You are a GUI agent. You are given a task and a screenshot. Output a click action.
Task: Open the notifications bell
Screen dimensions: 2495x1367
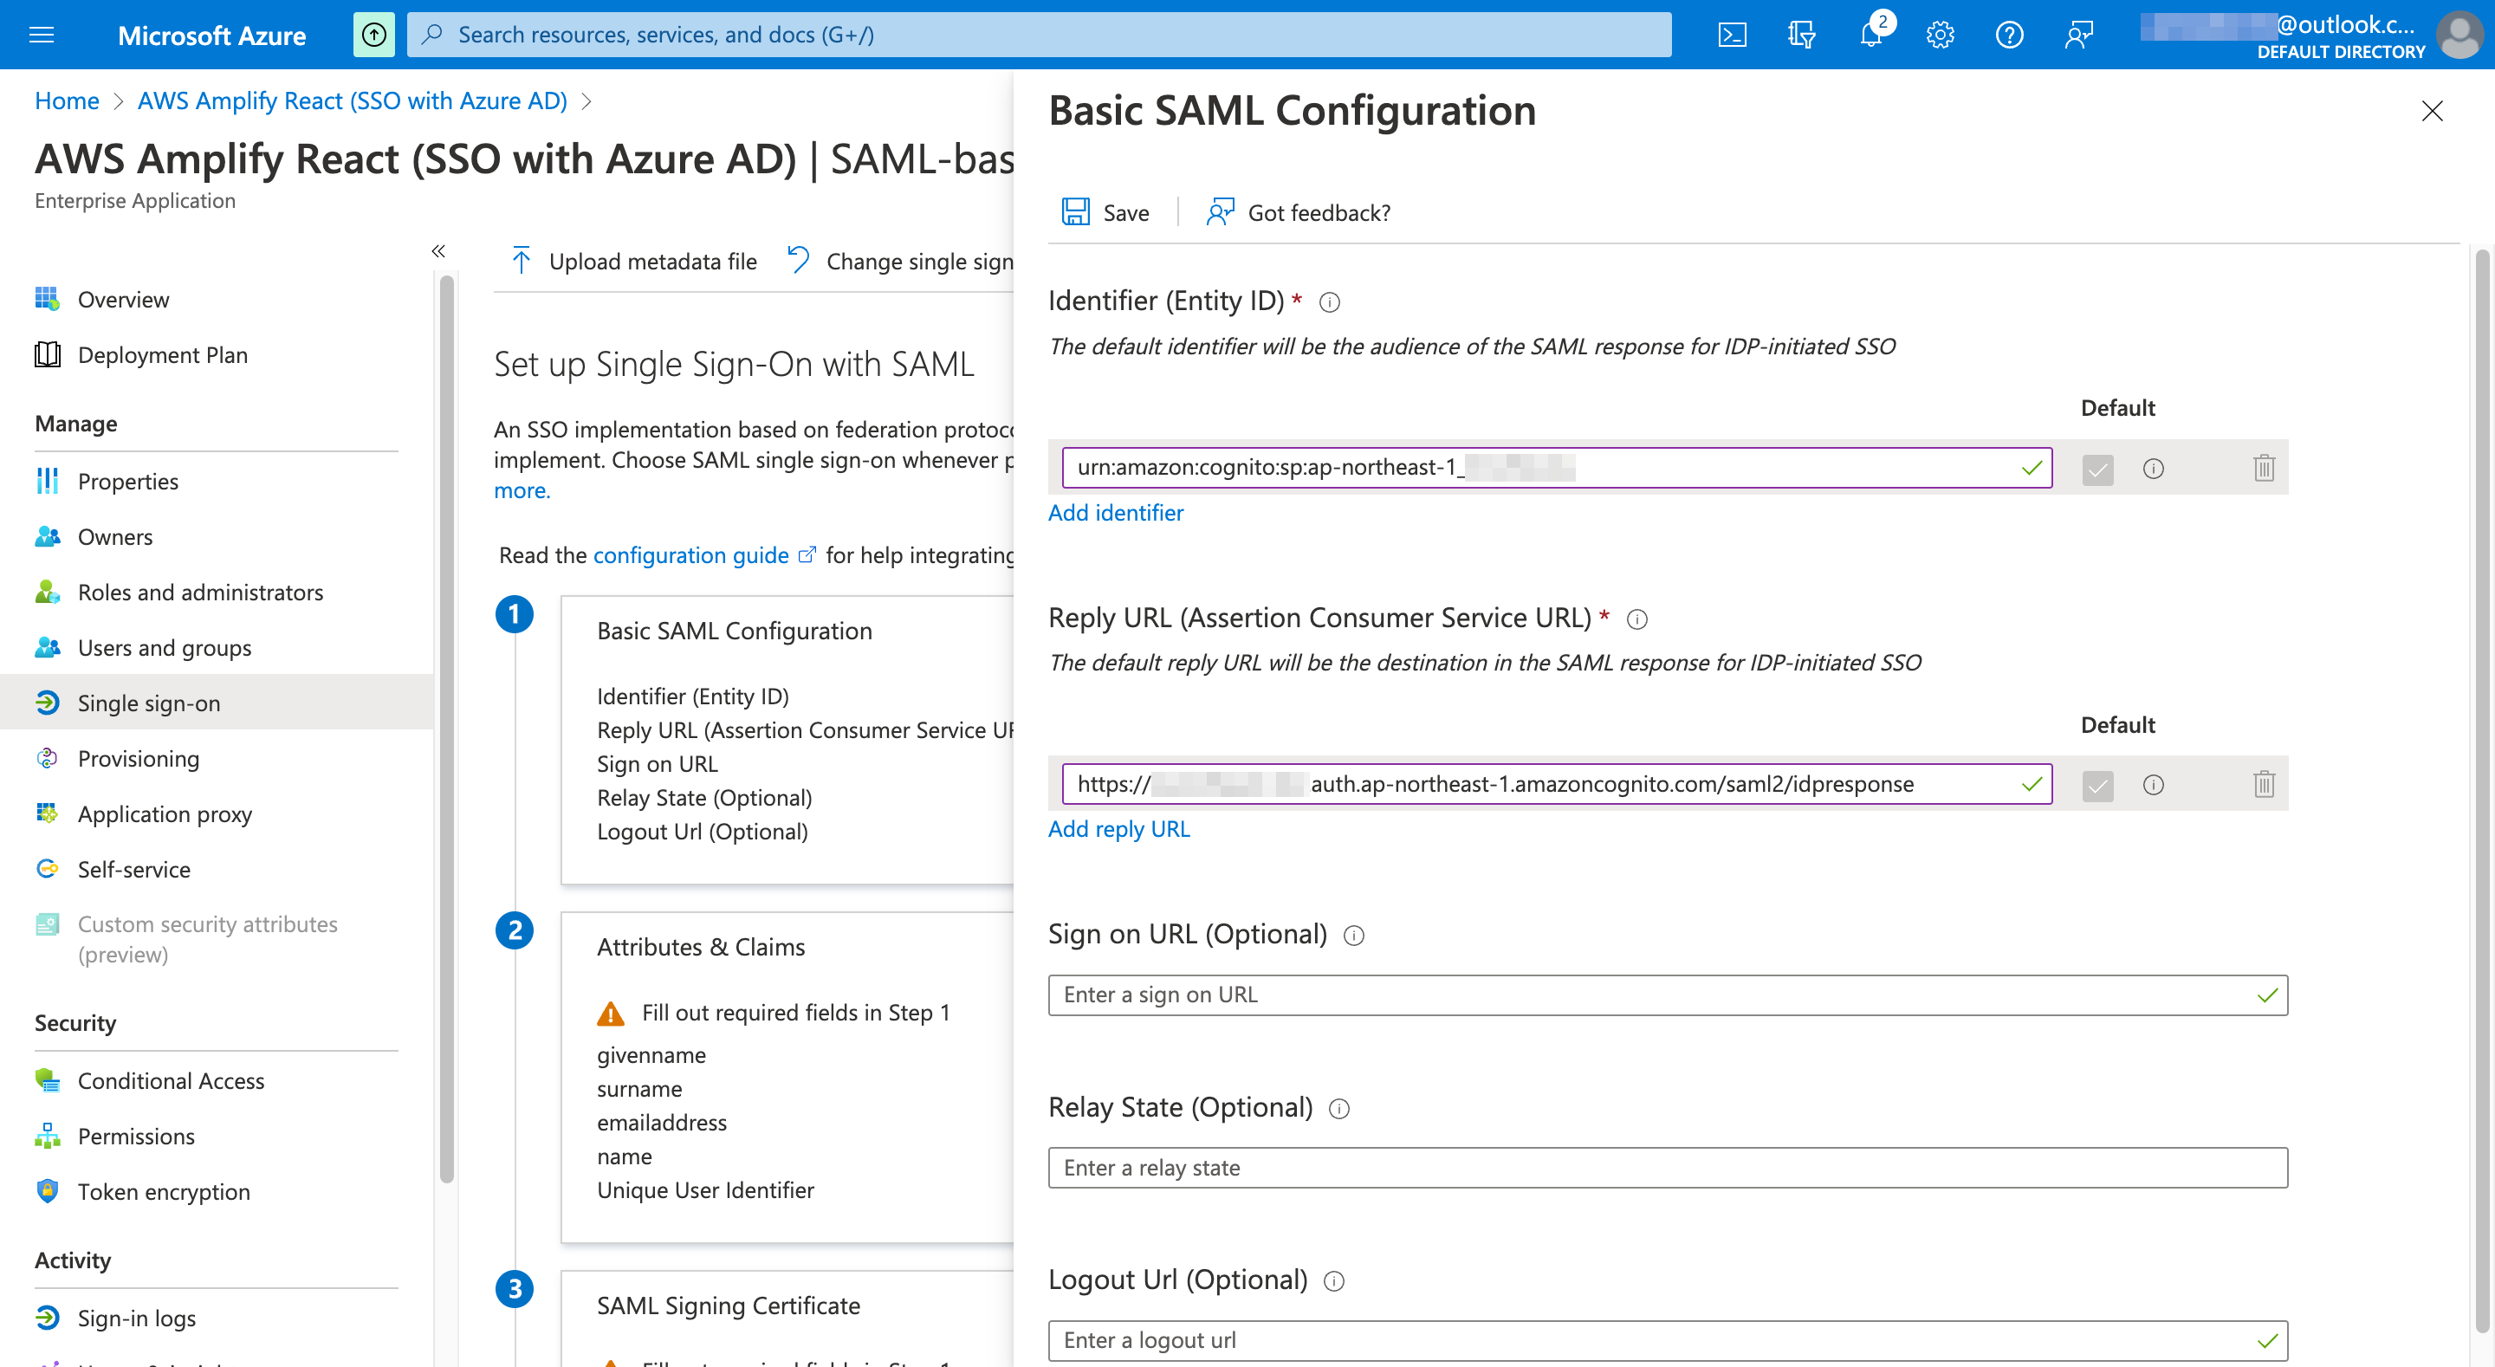tap(1870, 35)
